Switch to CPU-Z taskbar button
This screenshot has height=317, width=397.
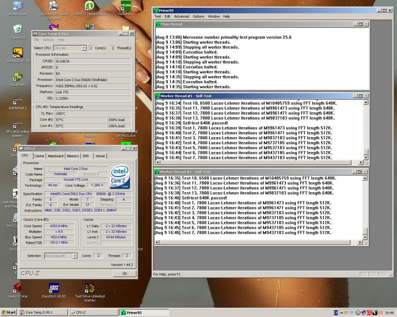(x=94, y=313)
